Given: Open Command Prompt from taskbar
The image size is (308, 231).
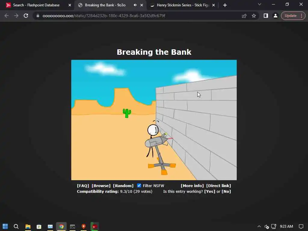Looking at the screenshot, I should coord(72,226).
